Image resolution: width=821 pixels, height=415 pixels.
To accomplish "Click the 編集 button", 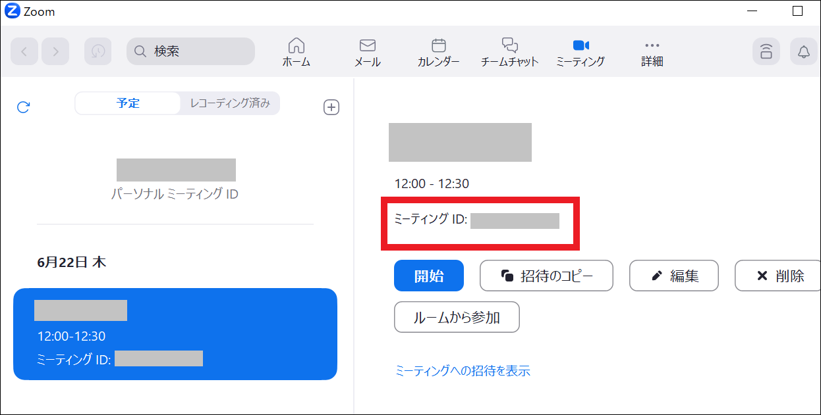I will coord(674,276).
